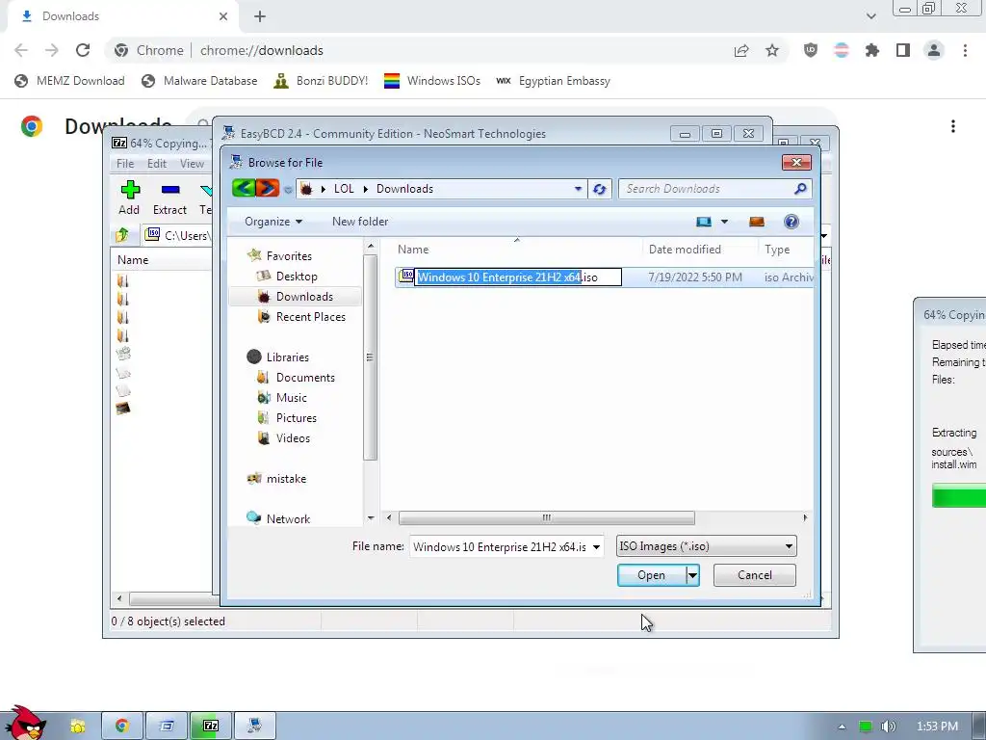The width and height of the screenshot is (986, 740).
Task: Select the Downloads Chrome tab
Action: pos(124,16)
